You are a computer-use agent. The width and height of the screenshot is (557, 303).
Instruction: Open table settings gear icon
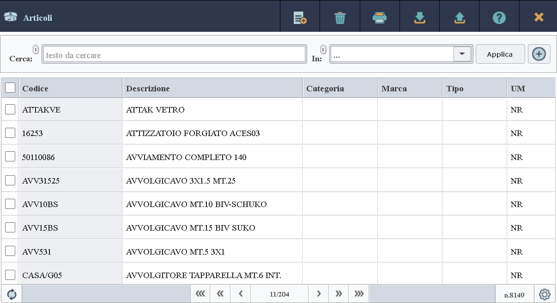pos(545,294)
